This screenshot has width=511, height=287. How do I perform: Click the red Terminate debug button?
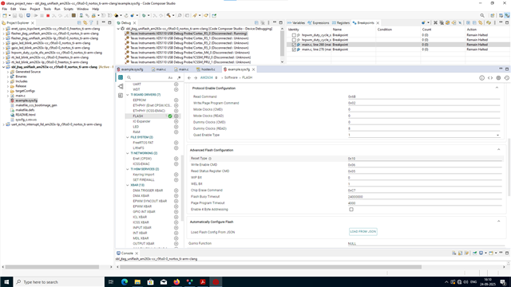[48, 16]
